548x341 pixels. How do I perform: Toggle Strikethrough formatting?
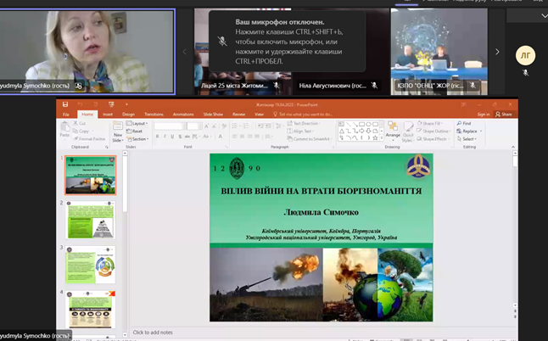(187, 137)
